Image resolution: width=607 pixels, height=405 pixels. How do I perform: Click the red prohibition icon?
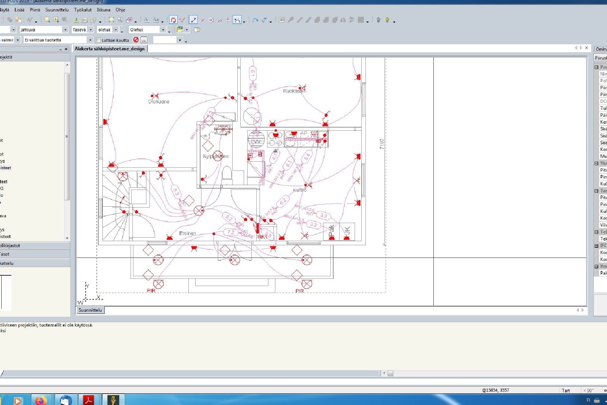click(136, 40)
